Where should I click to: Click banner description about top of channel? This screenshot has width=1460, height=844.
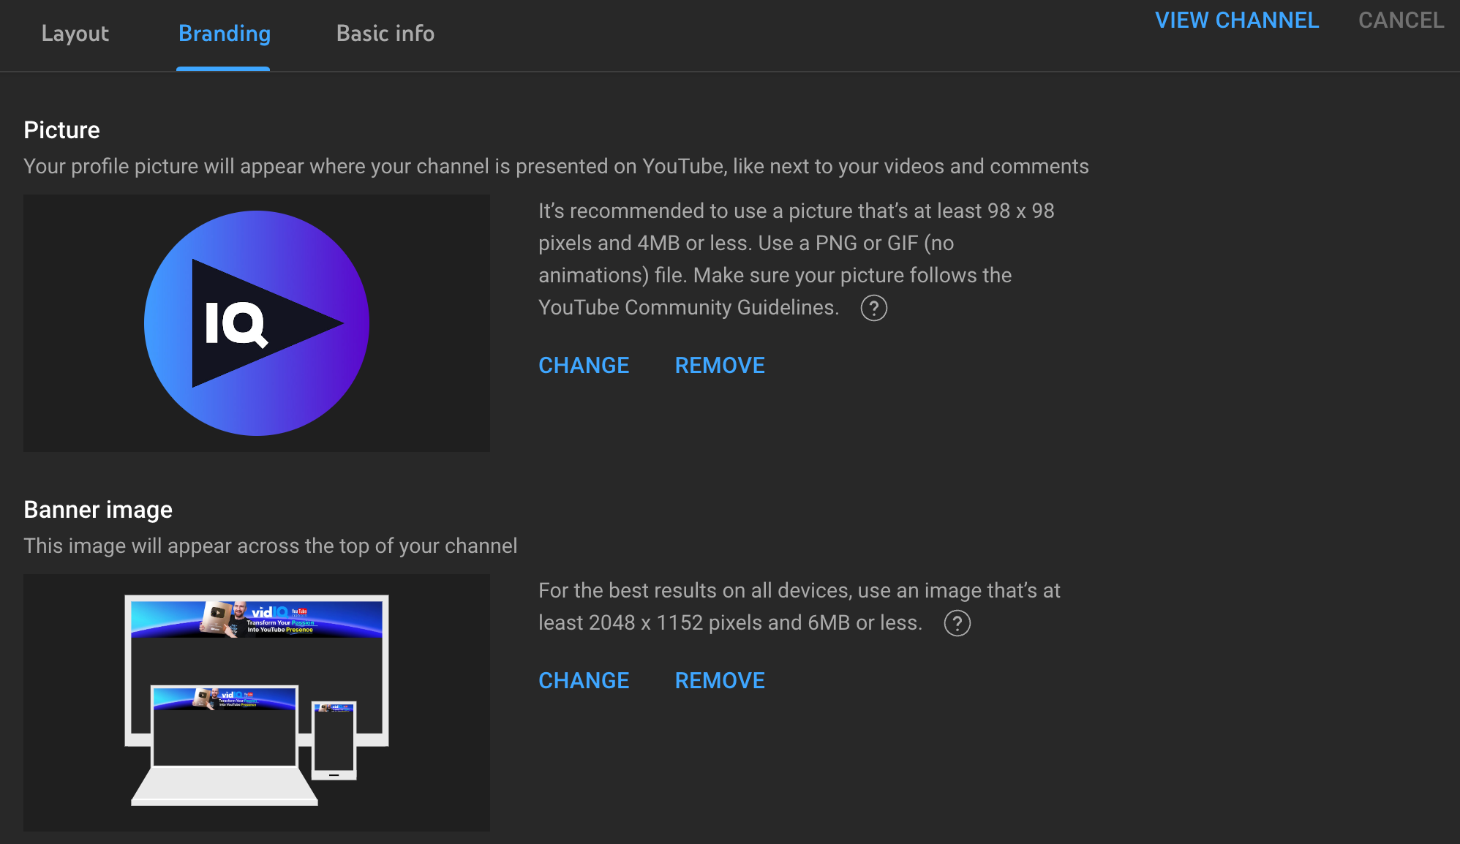click(x=270, y=546)
